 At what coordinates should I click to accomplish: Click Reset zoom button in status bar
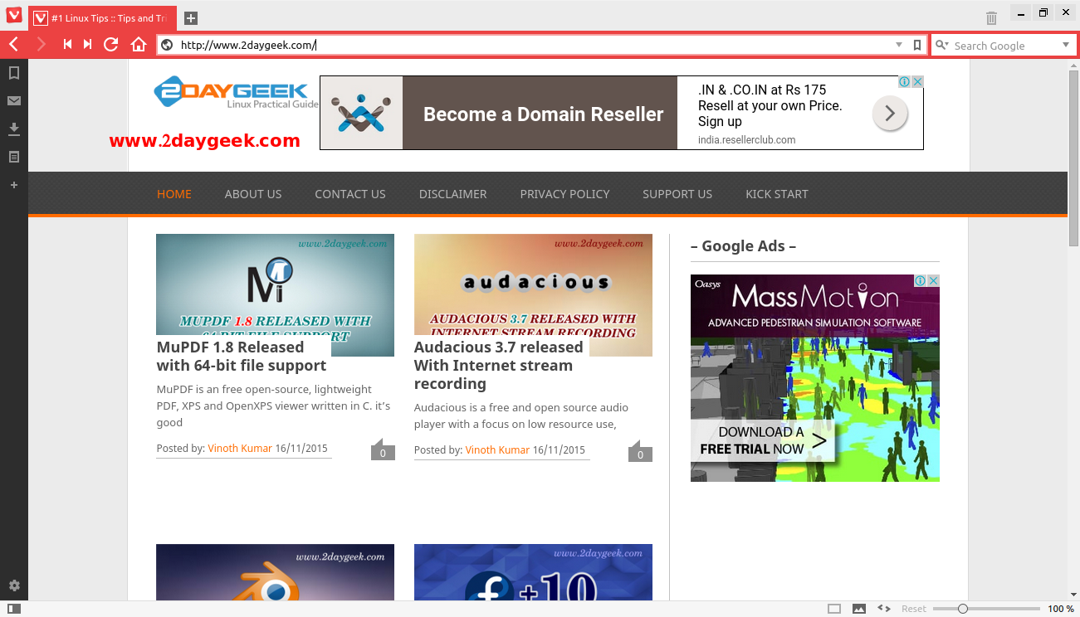pos(914,609)
